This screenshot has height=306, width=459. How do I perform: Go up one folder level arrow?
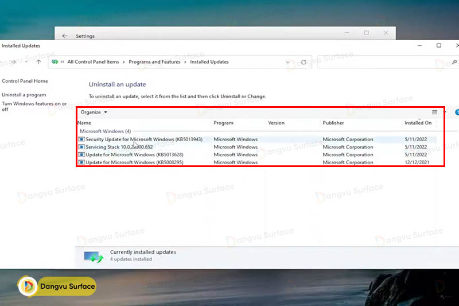point(38,62)
